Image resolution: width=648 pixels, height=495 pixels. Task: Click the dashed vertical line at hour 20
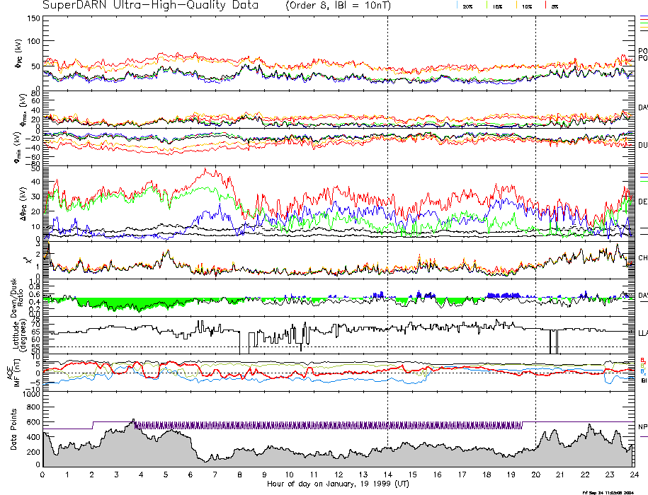pyautogui.click(x=535, y=212)
